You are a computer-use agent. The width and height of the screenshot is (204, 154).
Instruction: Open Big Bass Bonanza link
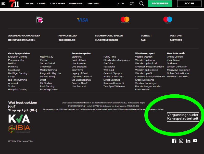pos(81,80)
